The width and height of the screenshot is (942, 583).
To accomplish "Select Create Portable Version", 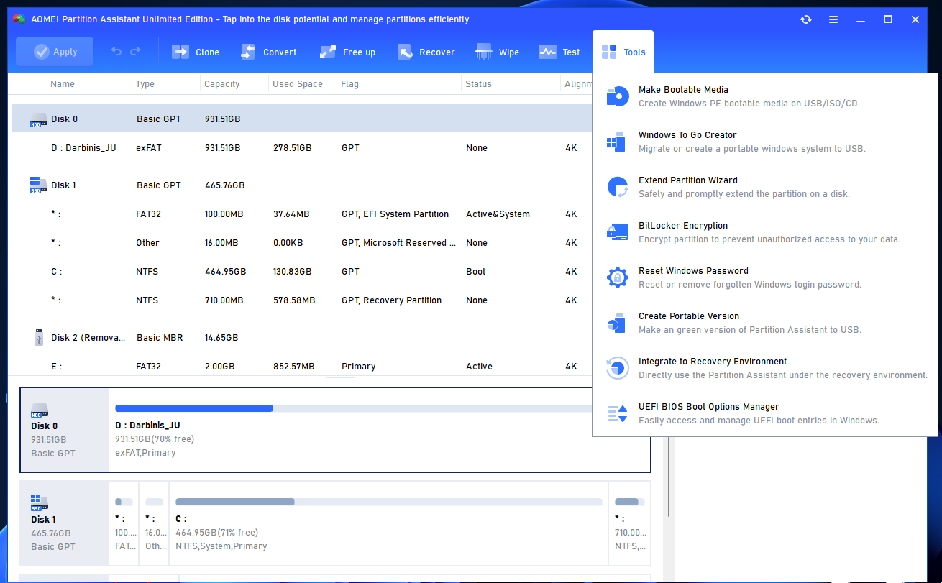I will pyautogui.click(x=765, y=323).
